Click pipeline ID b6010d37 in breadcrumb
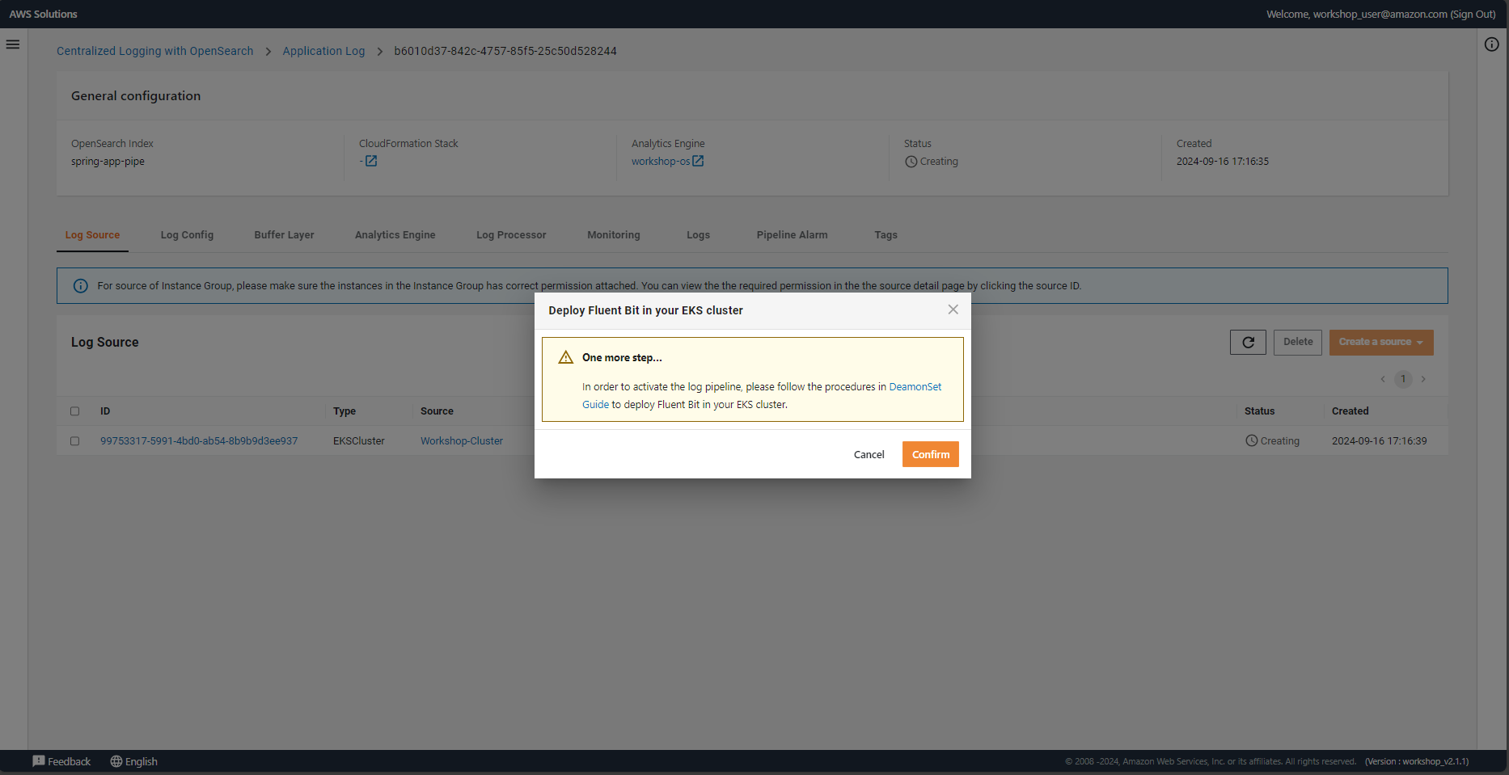Screen dimensions: 1509x775 (505, 51)
